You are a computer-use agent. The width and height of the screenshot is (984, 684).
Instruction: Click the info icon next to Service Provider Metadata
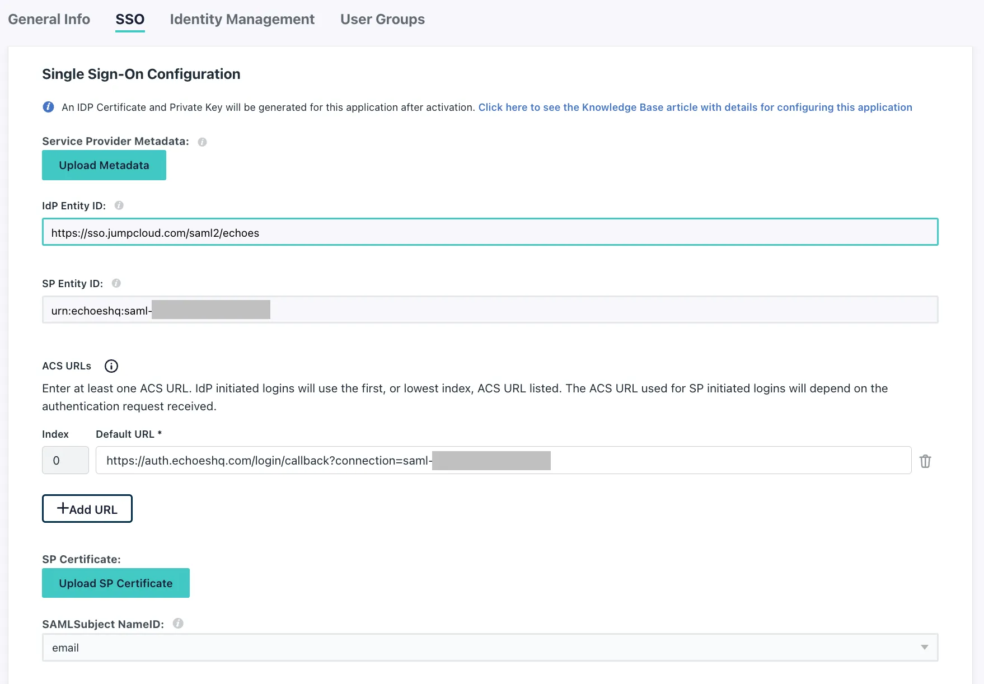203,142
